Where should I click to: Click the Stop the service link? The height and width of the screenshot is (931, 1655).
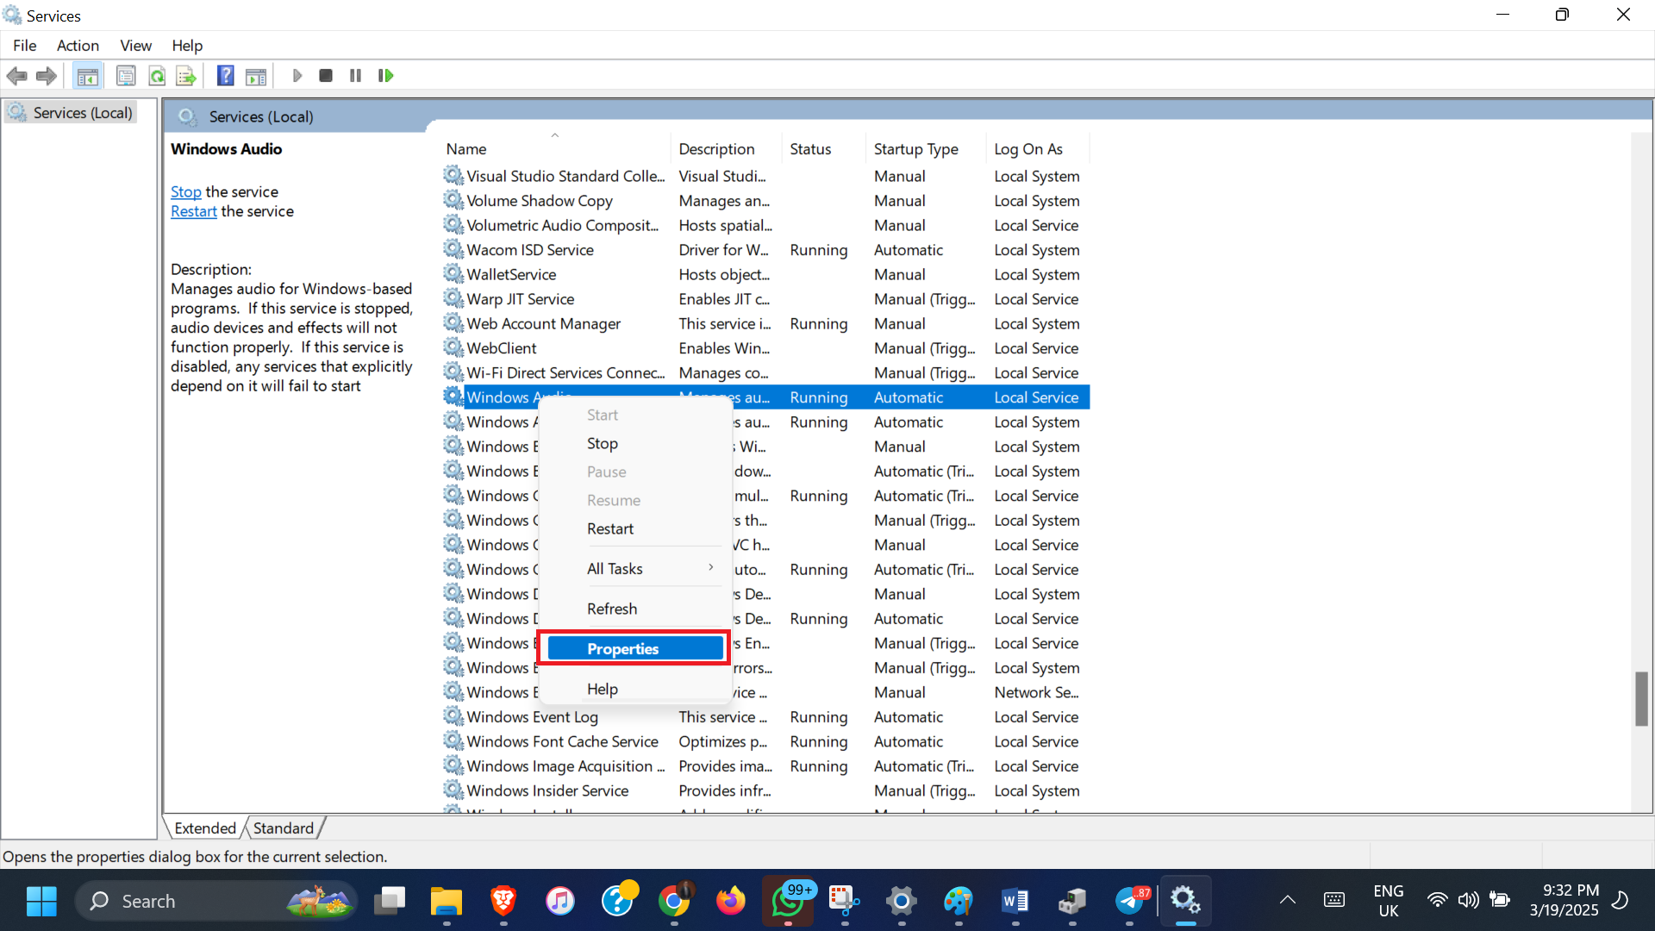pos(185,192)
